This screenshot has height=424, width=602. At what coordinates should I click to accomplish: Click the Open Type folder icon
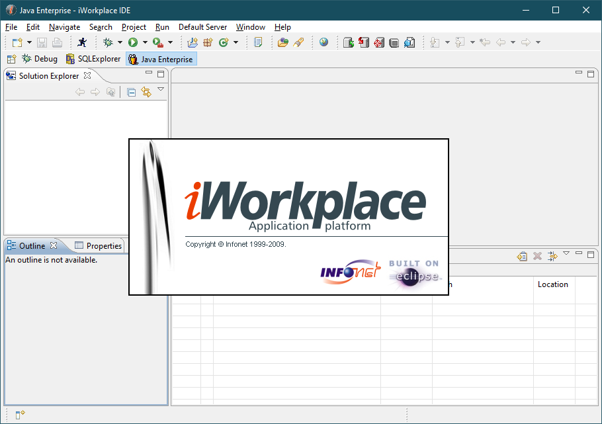283,42
